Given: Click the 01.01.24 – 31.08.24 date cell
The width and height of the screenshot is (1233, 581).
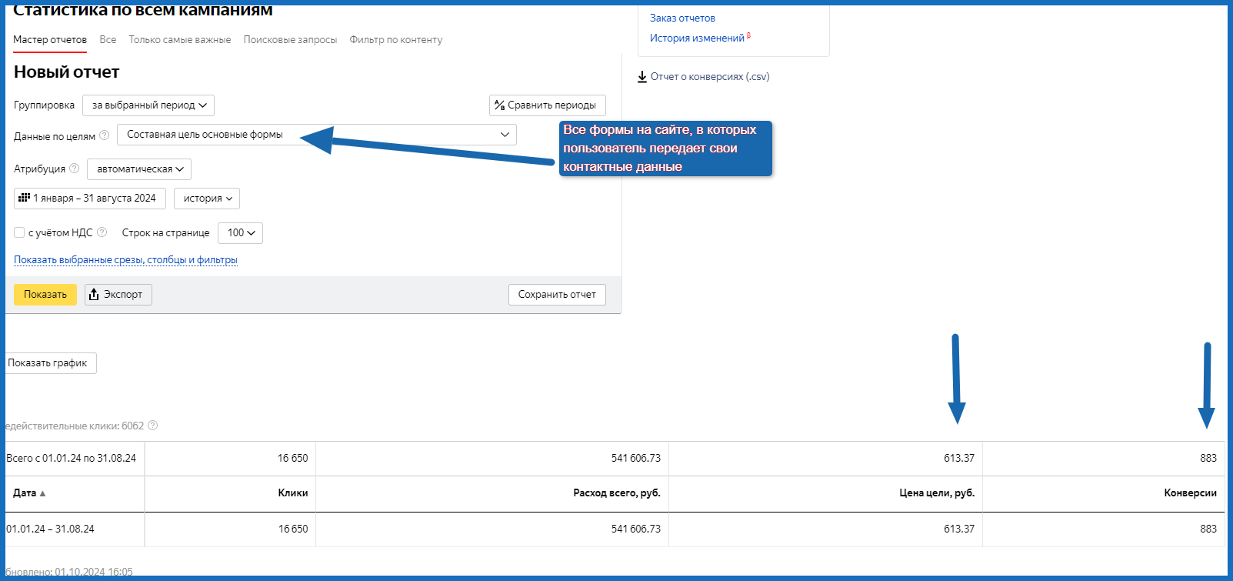Looking at the screenshot, I should click(50, 529).
